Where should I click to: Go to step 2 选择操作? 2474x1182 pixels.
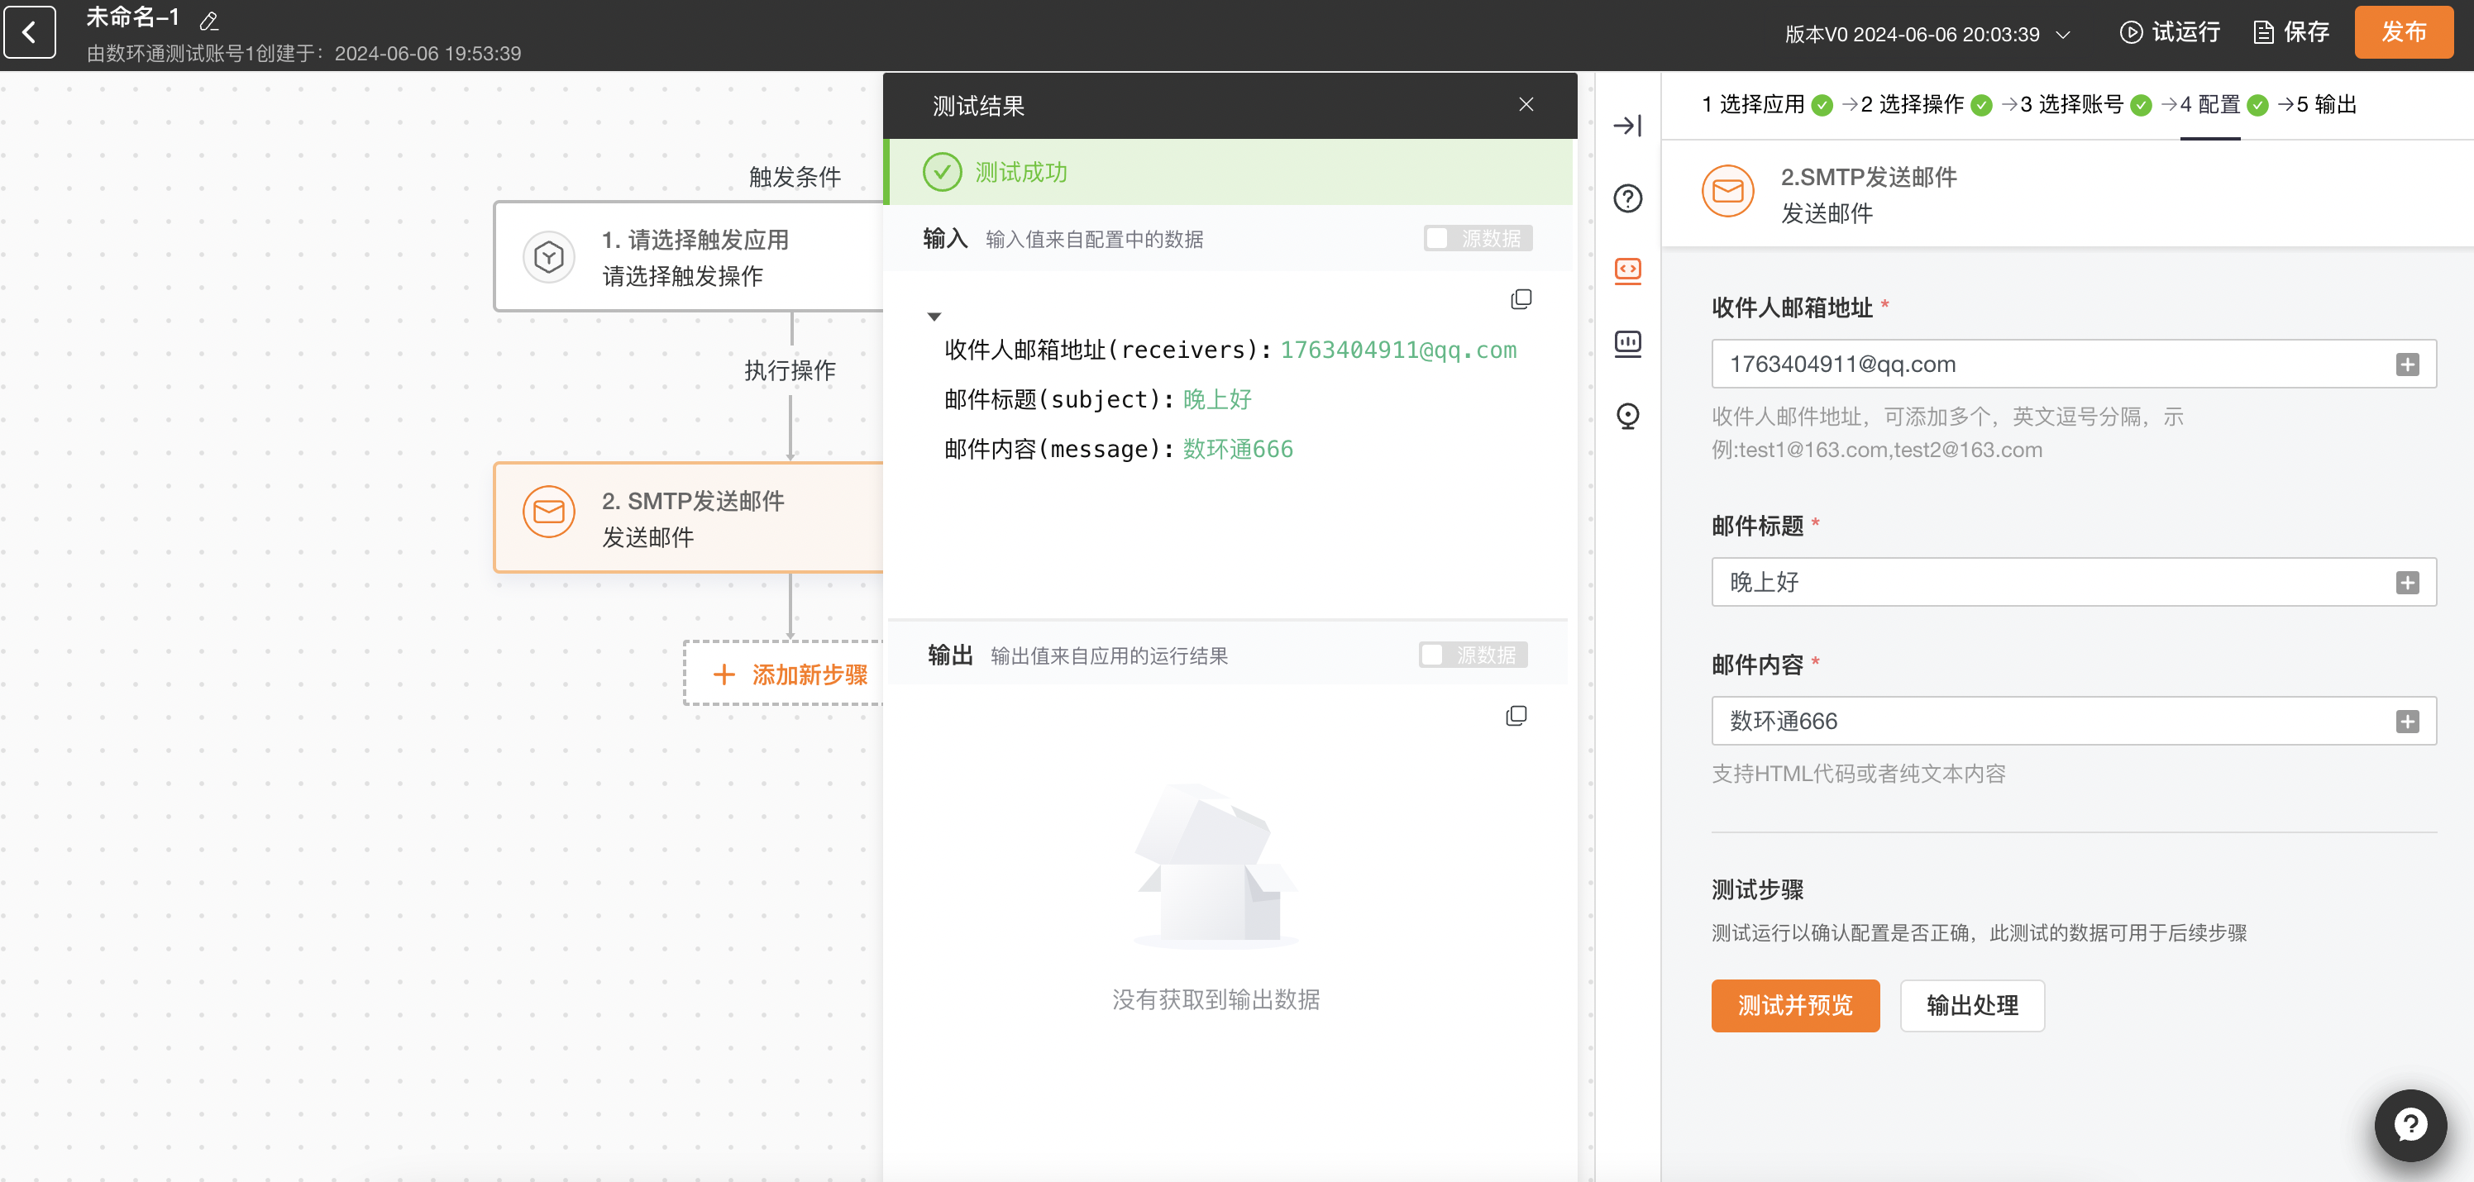coord(1926,105)
